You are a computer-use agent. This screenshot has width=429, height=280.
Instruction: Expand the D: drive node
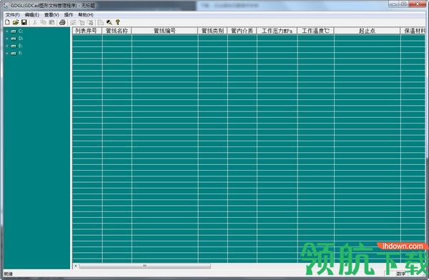(7, 39)
